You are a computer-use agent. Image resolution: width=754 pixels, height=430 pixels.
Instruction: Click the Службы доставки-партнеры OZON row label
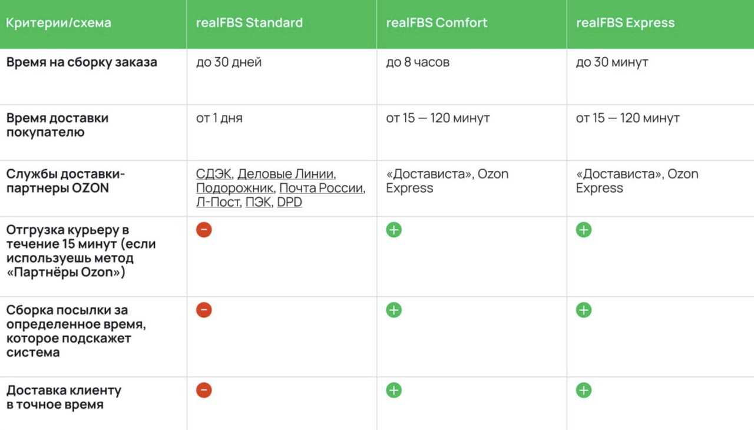click(66, 181)
